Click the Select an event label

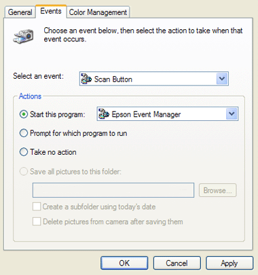tap(38, 76)
